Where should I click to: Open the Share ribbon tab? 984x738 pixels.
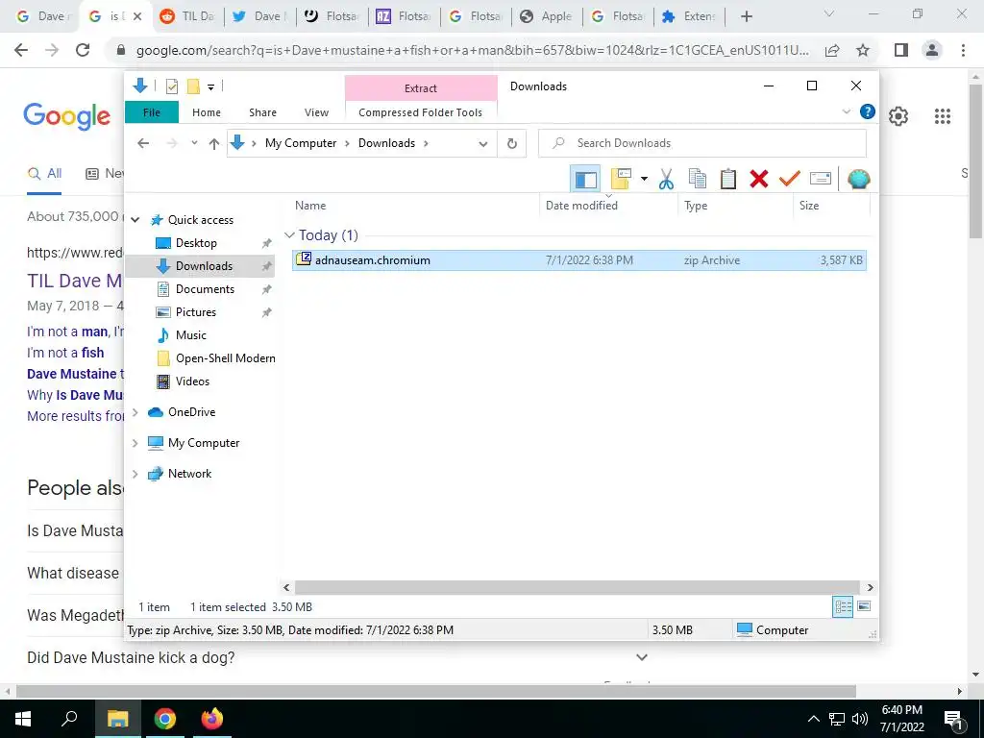tap(262, 112)
